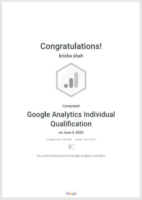142x200 pixels.
Task: Click the surname shah
Action: pyautogui.click(x=77, y=56)
